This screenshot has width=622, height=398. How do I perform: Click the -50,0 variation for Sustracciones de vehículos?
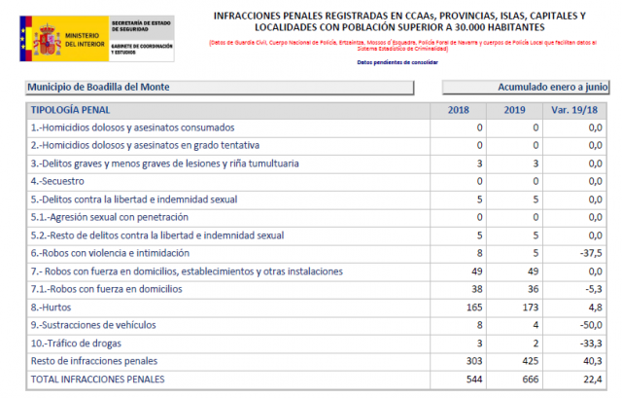tap(591, 325)
